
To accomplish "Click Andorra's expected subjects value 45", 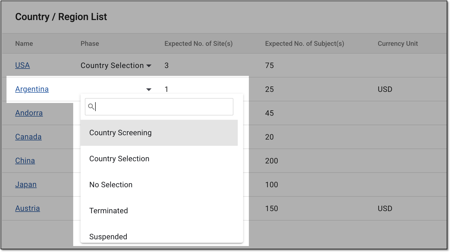I will click(269, 113).
